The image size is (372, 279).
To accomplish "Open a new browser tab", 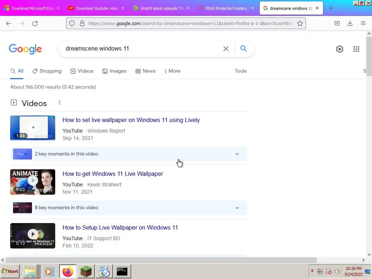I will coord(331,8).
